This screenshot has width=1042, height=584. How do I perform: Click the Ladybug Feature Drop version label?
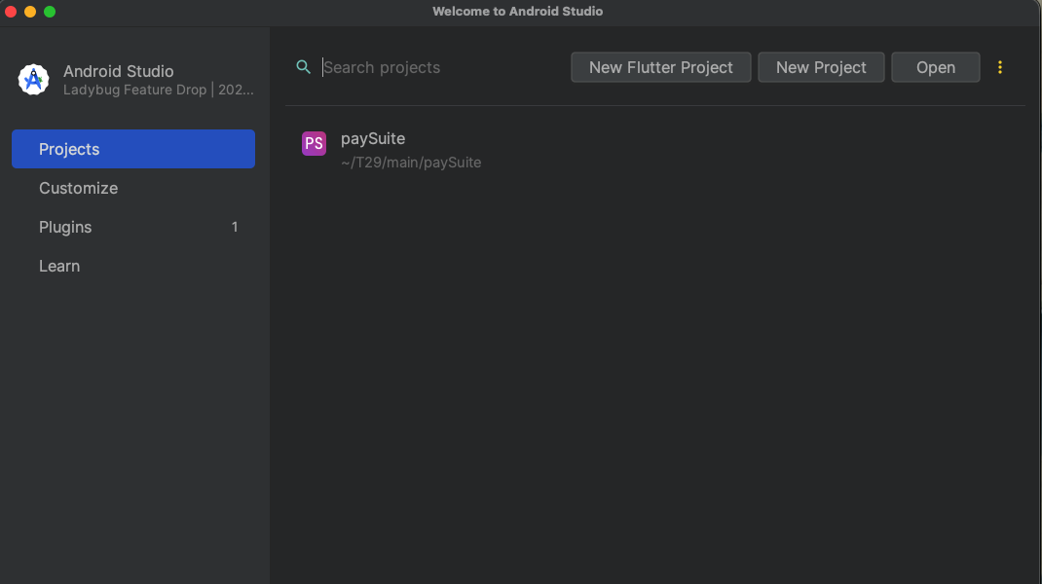(x=158, y=89)
